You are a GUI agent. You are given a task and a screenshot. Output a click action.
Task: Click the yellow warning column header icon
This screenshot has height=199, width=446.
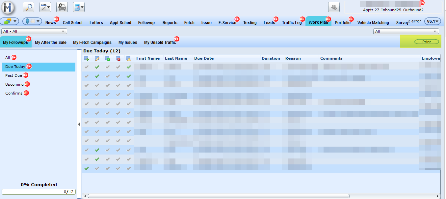click(x=129, y=59)
